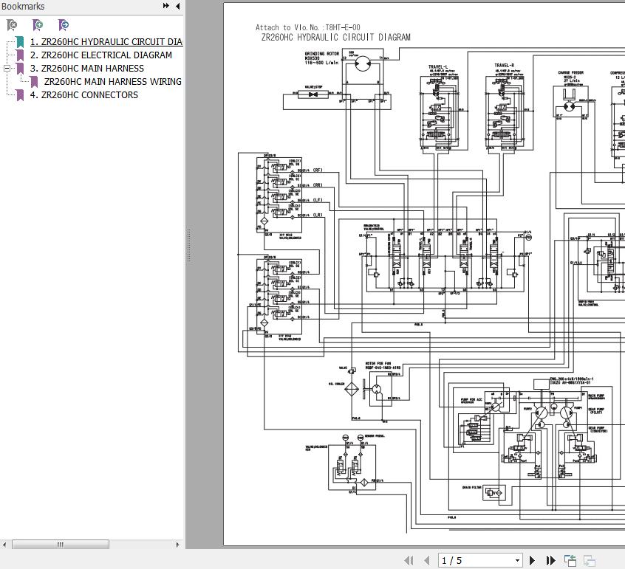Jump to the last page
The image size is (625, 569).
[x=551, y=561]
